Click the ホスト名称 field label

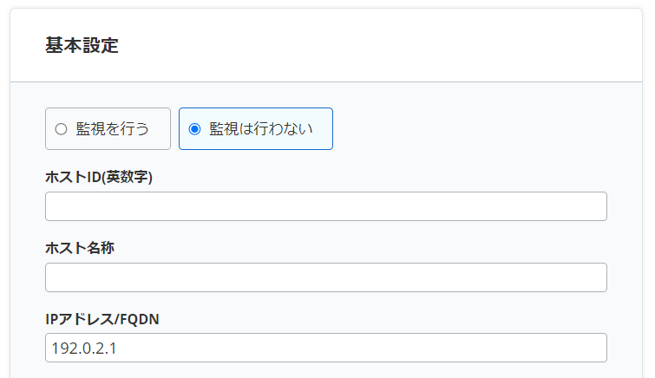tap(80, 248)
